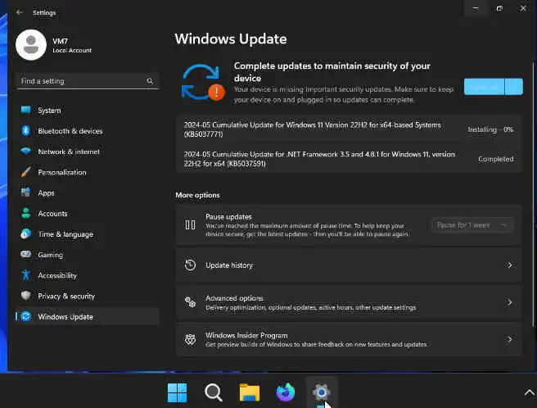Click the VM7 Local Account name
This screenshot has height=408, width=537.
[72, 45]
